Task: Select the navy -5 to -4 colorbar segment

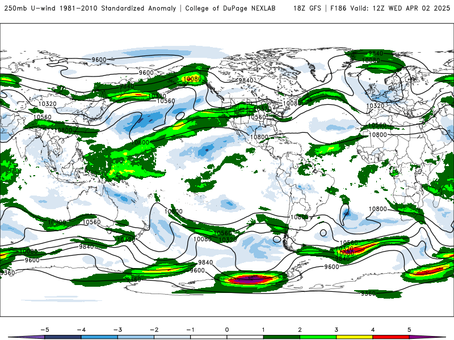Action: [x=63, y=337]
